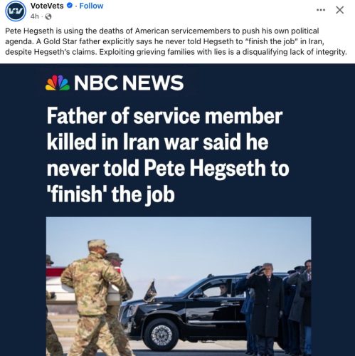
Task: Click the NBC peacock logo
Action: click(x=58, y=83)
